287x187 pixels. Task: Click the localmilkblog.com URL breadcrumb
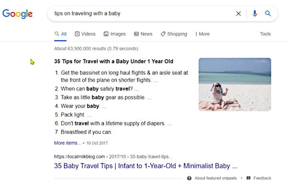tap(113, 156)
